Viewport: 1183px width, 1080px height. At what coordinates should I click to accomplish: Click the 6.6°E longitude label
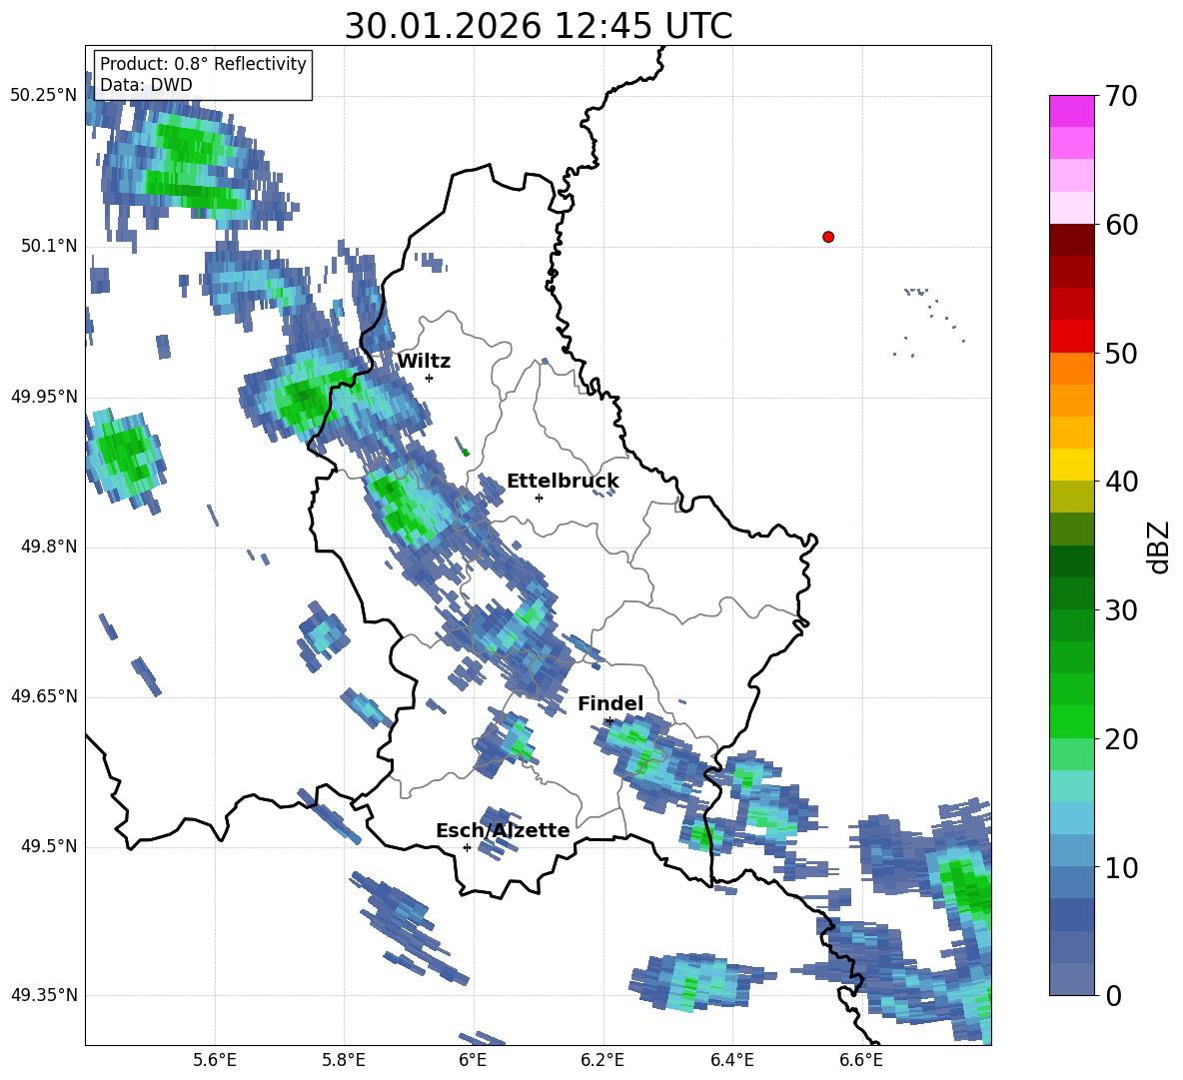coord(861,1061)
